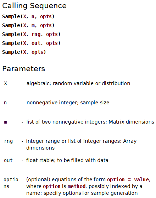This screenshot has height=198, width=156.
Task: Click the out parameter name
Action: point(8,161)
